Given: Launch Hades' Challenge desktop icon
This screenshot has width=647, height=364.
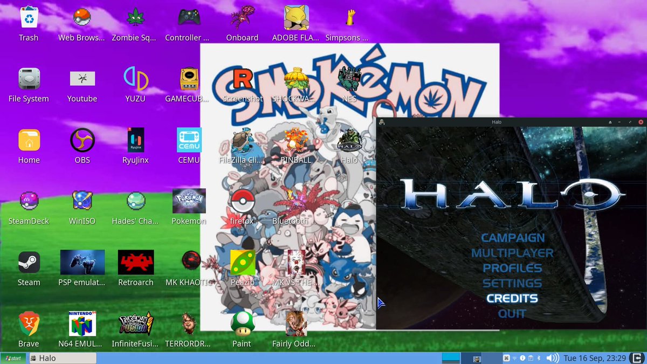Looking at the screenshot, I should coord(136,201).
